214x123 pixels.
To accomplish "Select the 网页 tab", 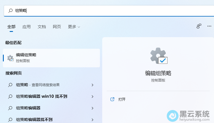I will click(57, 27).
